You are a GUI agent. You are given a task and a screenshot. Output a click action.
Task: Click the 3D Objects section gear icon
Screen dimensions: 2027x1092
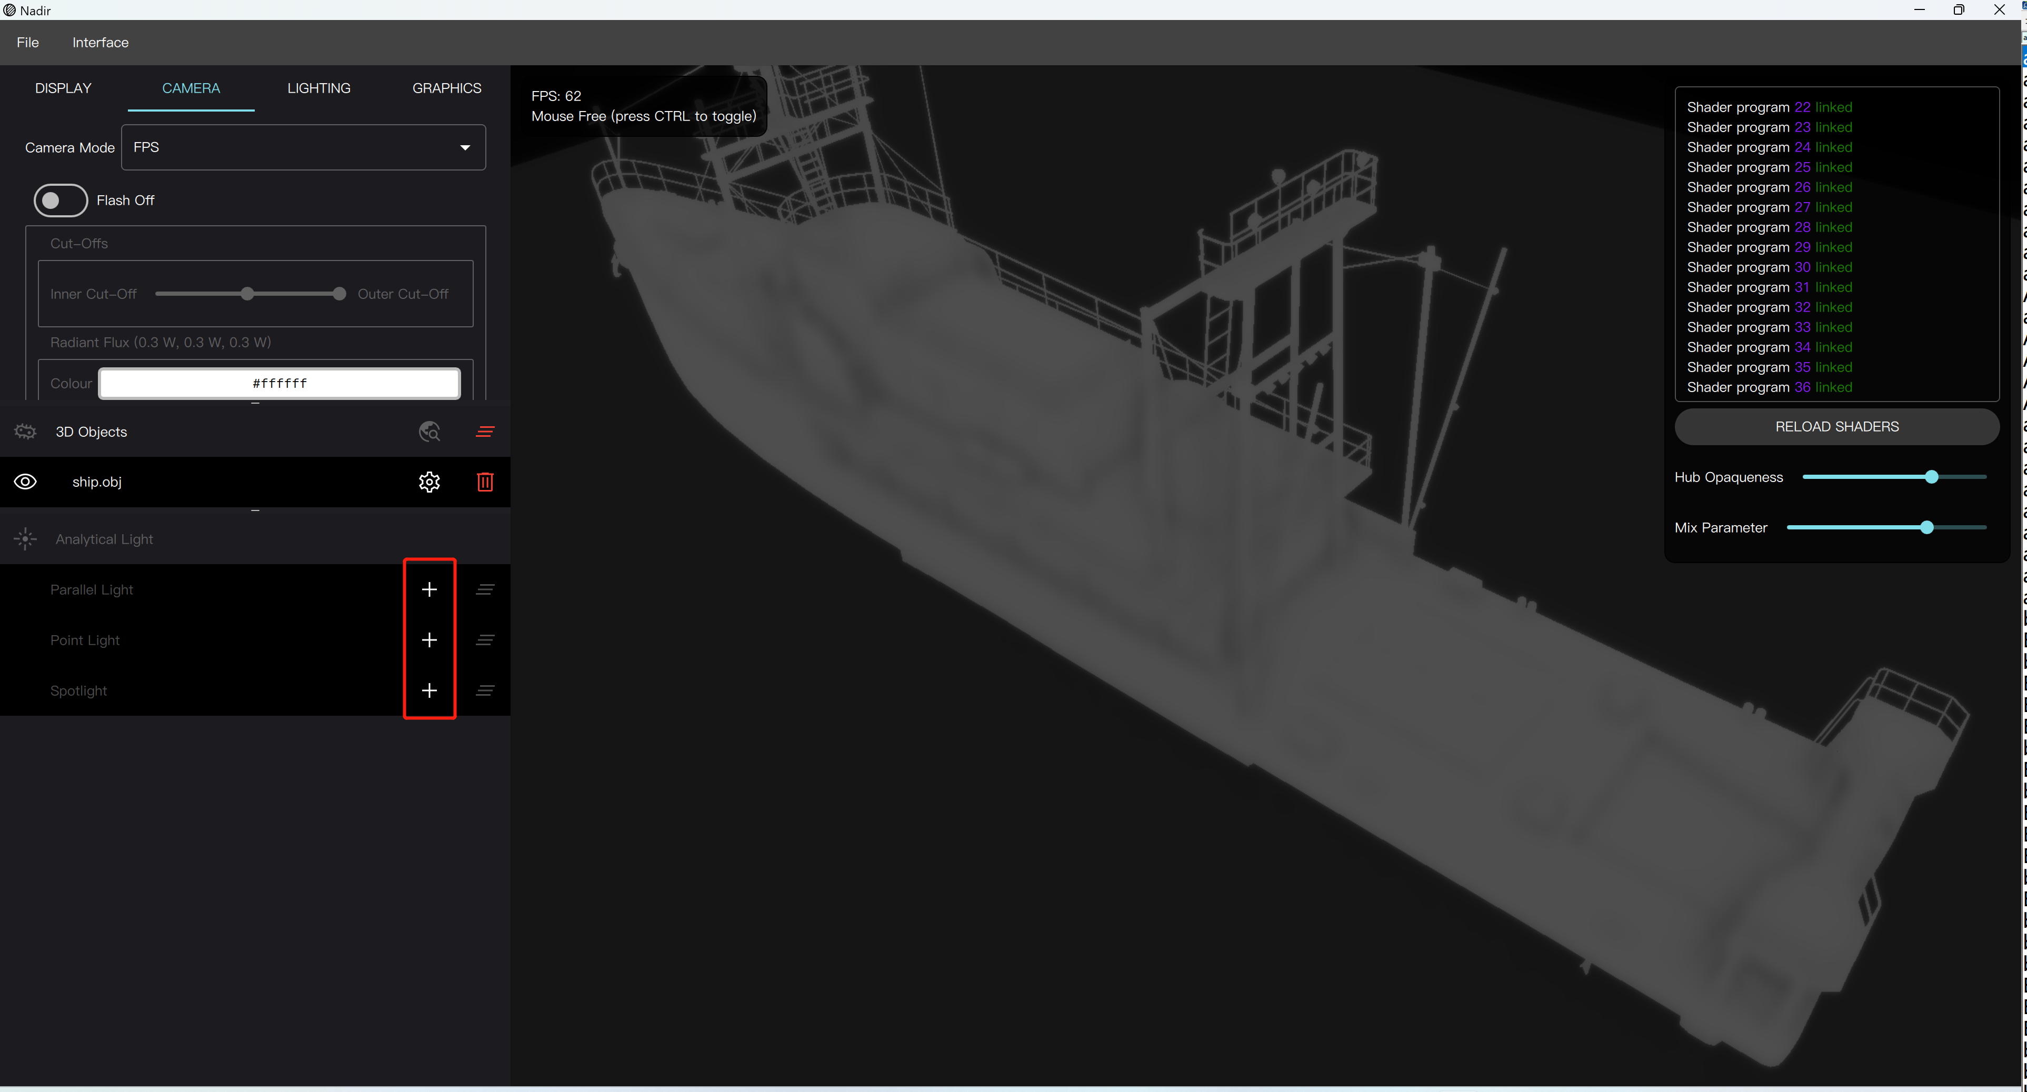[x=25, y=431]
